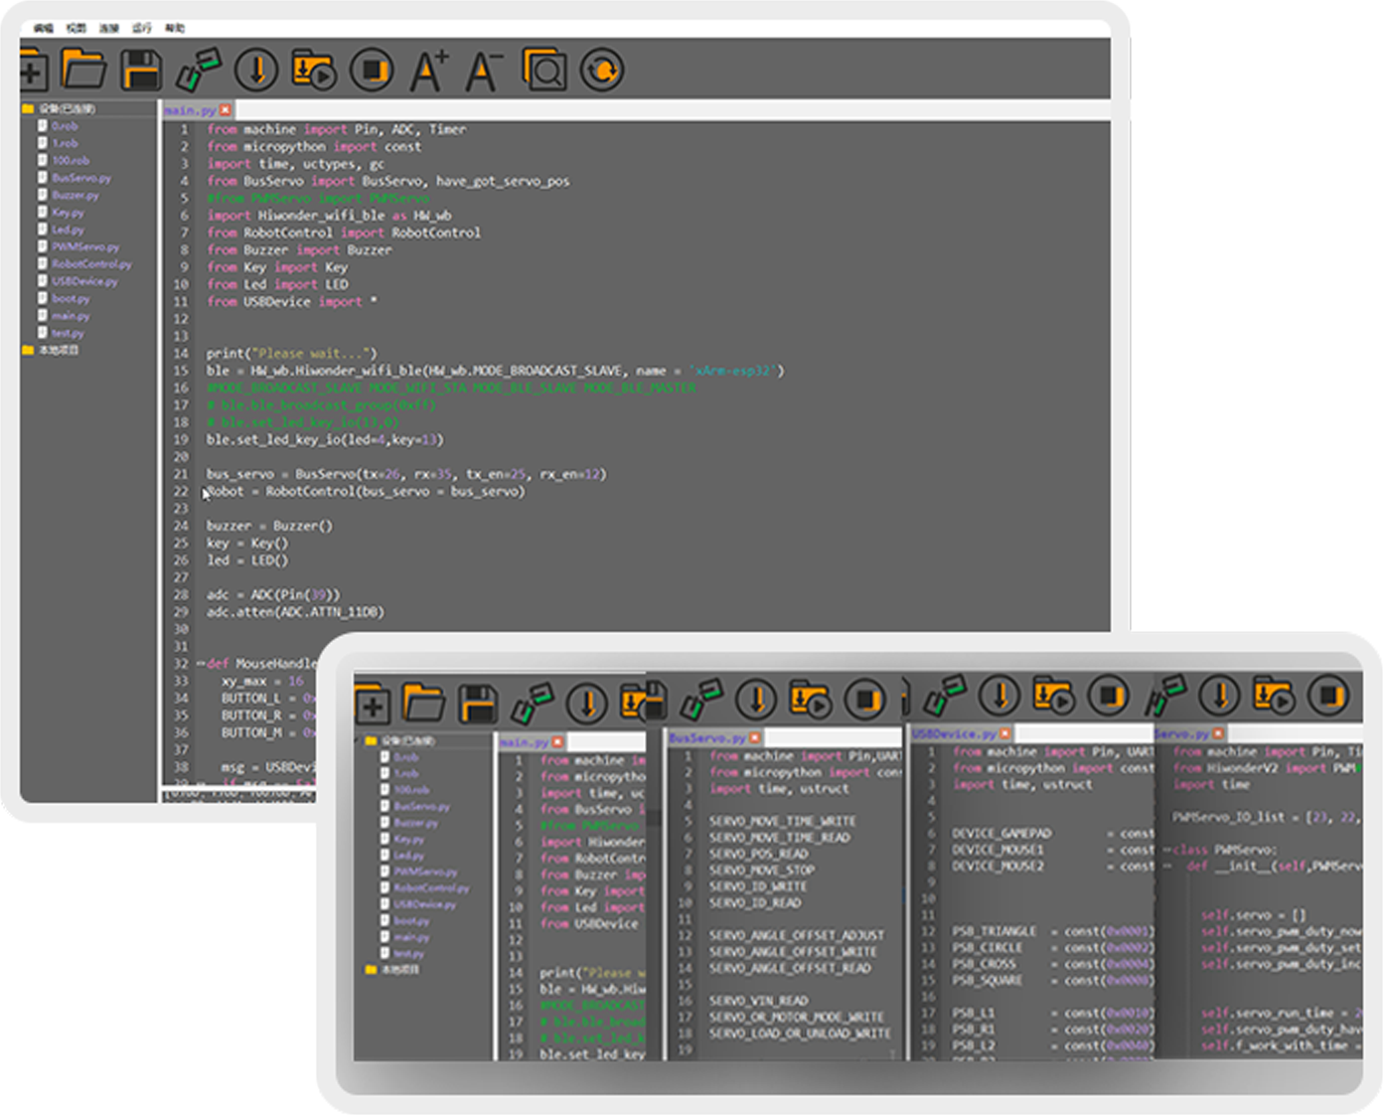This screenshot has height=1115, width=1383.
Task: Select Key.py in top window file tree
Action: [x=68, y=213]
